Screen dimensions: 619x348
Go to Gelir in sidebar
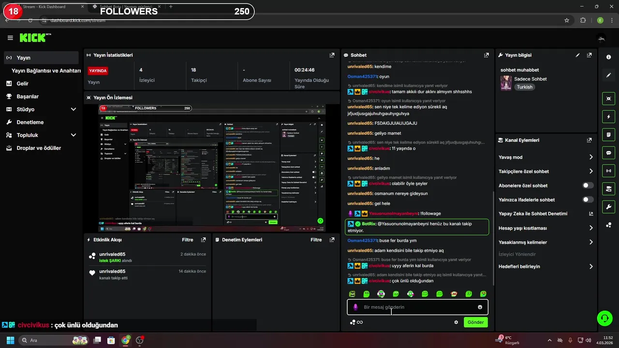click(x=41, y=84)
